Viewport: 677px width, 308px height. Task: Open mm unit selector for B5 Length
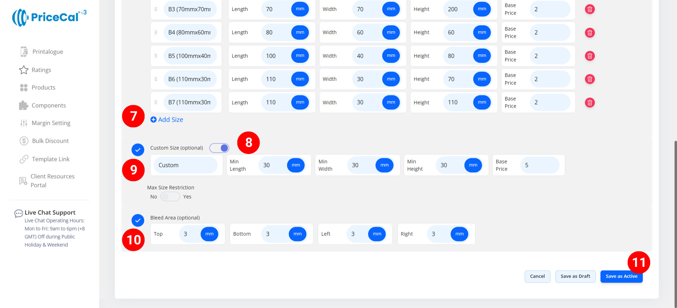[300, 56]
